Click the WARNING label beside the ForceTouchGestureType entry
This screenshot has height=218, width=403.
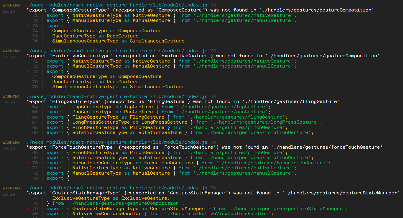[x=11, y=142]
